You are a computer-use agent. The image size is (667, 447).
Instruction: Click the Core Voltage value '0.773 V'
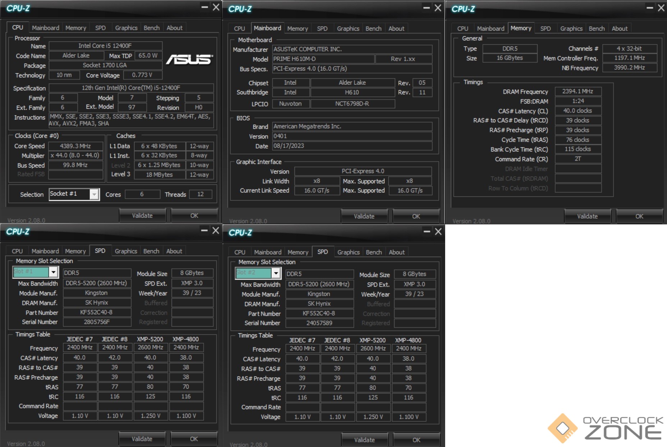(x=142, y=75)
